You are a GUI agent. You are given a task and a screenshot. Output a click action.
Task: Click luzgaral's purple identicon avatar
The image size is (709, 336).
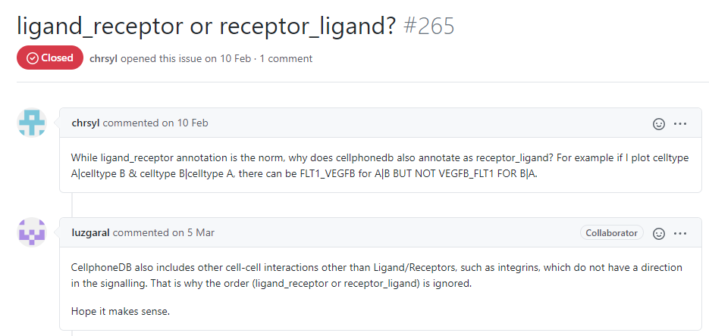pyautogui.click(x=31, y=232)
